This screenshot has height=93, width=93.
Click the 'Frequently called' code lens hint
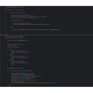pyautogui.click(x=9, y=36)
